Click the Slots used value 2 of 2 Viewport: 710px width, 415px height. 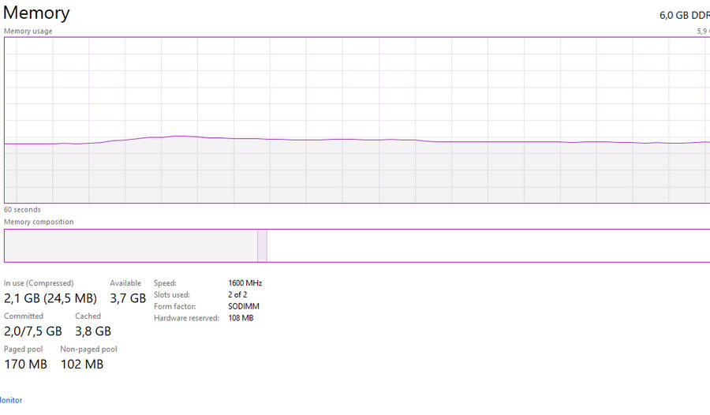pos(237,295)
